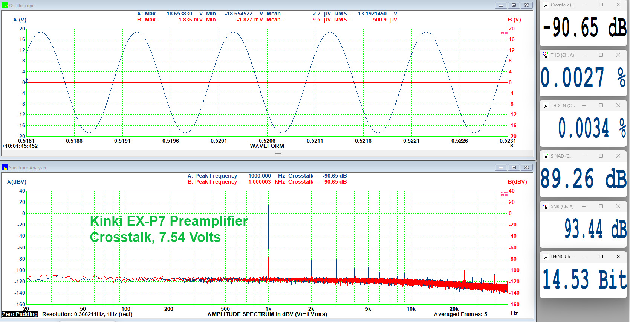Screen dimensions: 630x322
Task: Click the 89.26 dB SINAD reading
Action: (x=584, y=178)
